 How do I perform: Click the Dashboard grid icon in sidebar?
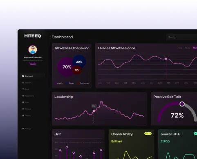point(23,76)
